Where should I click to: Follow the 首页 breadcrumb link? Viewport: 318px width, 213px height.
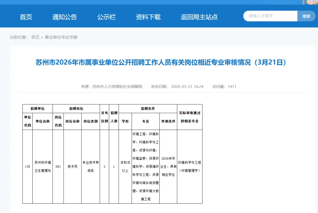tap(35, 37)
